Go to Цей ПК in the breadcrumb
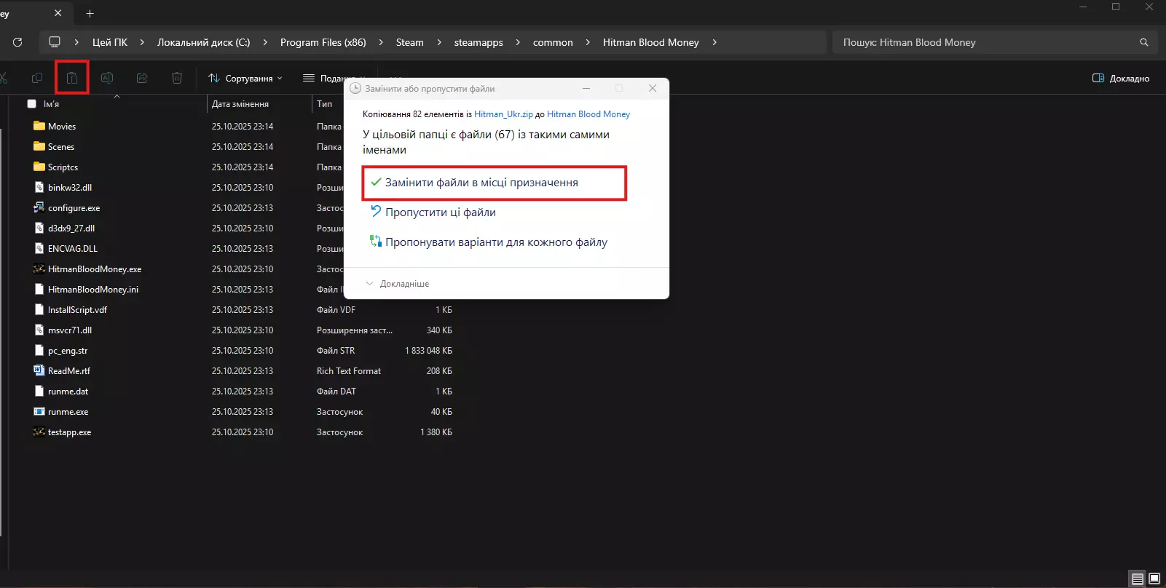Image resolution: width=1166 pixels, height=588 pixels. click(110, 42)
